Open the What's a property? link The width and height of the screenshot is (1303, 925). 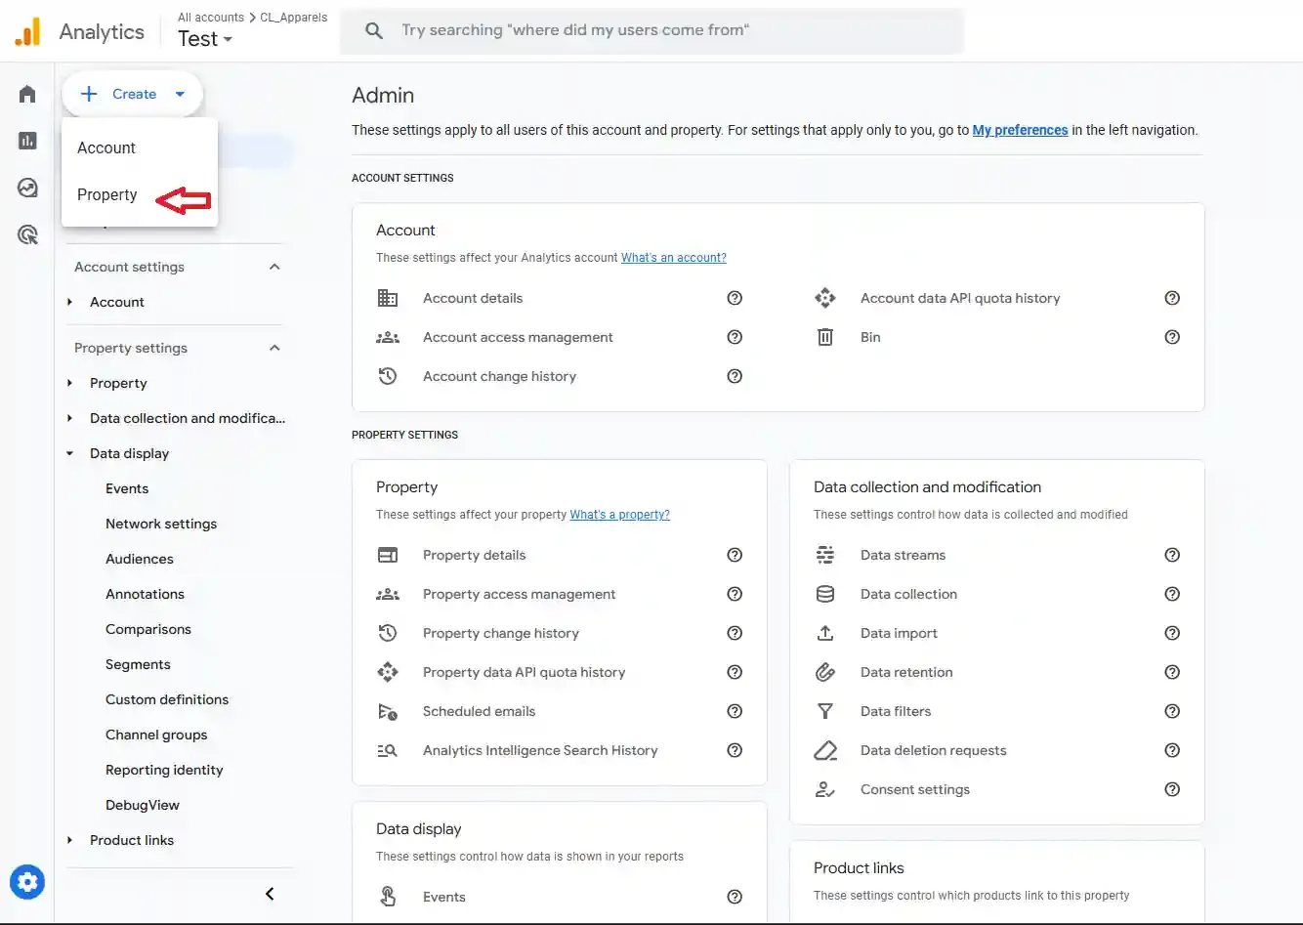tap(620, 515)
